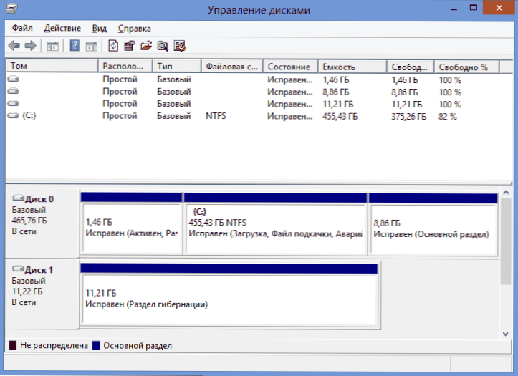The width and height of the screenshot is (518, 376).
Task: Sort by the Емкость column header
Action: [x=352, y=66]
